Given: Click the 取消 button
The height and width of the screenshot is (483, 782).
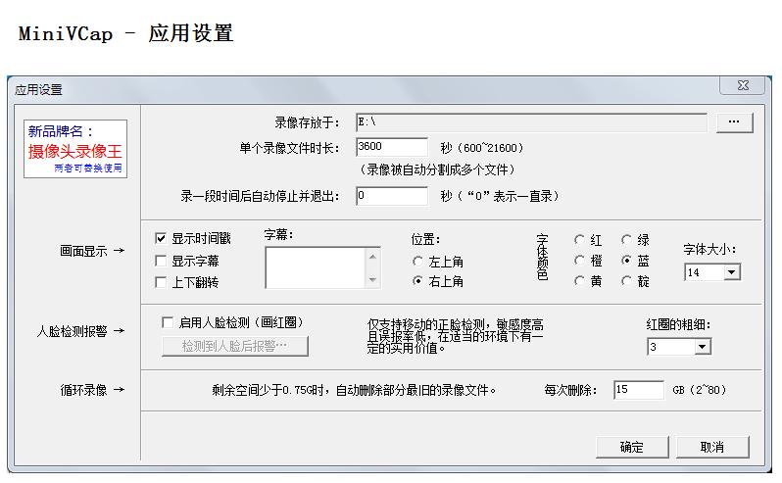Looking at the screenshot, I should click(712, 447).
